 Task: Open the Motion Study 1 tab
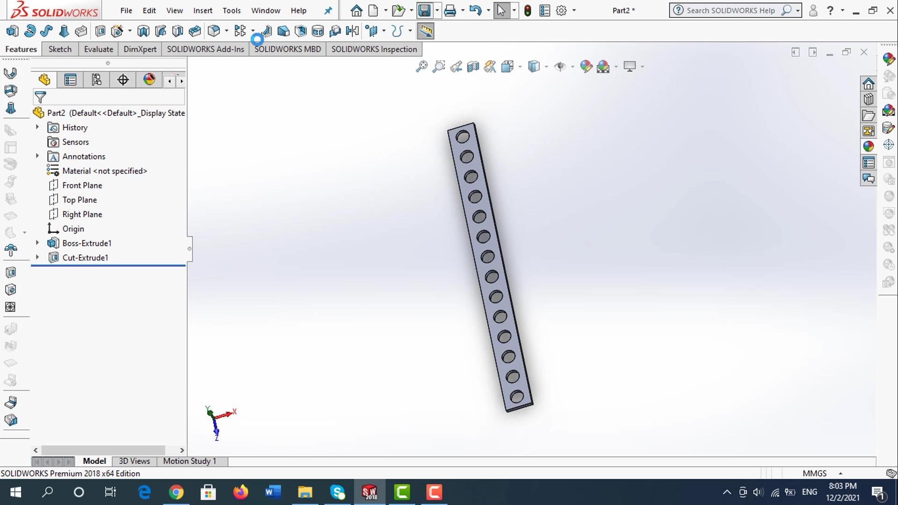click(189, 461)
